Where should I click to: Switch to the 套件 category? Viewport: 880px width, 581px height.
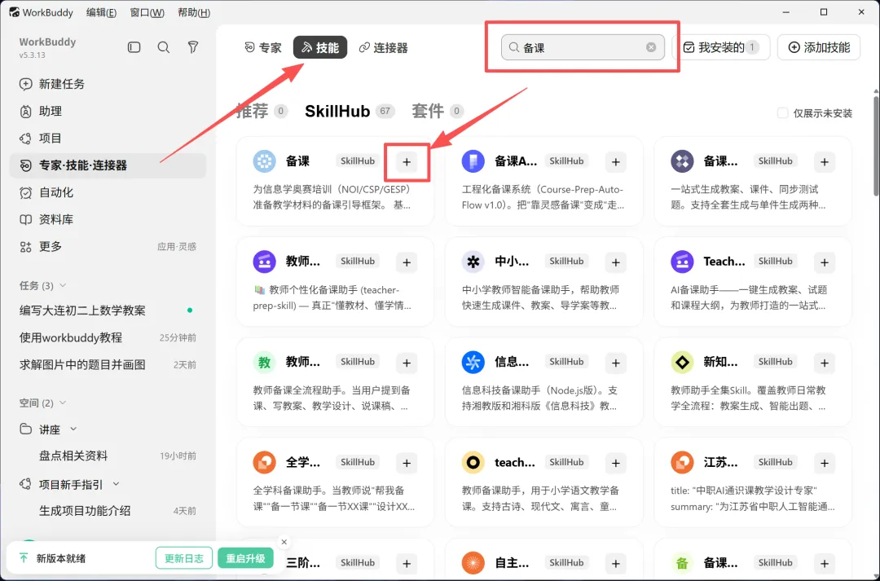438,111
